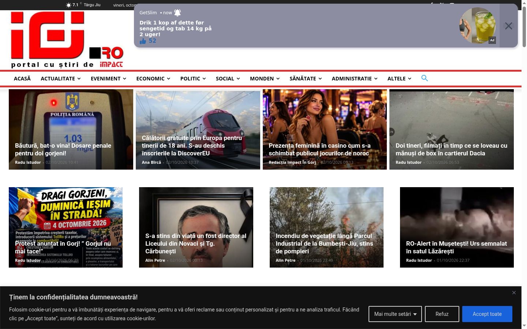Click author Alin Petre on Novaci director article
Viewport: 527px width, 329px height.
[x=155, y=260]
